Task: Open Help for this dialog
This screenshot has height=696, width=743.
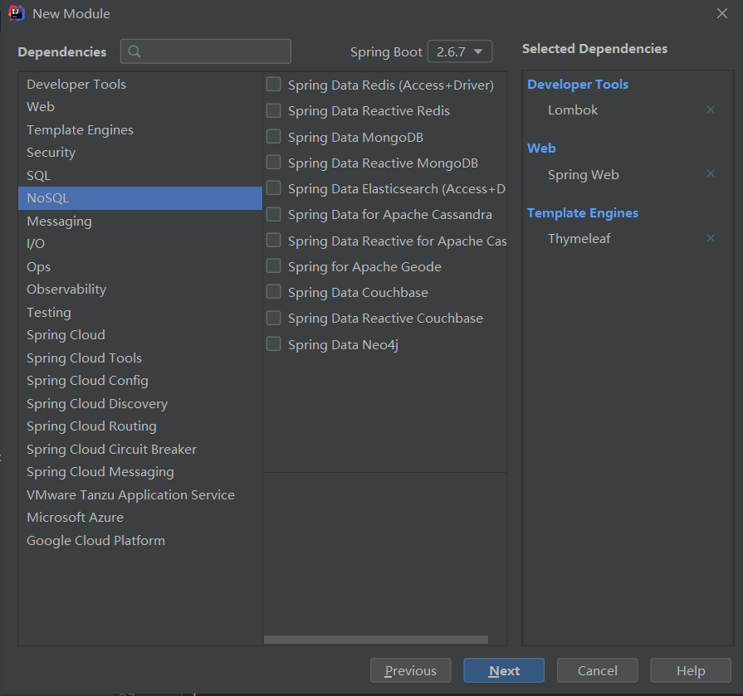Action: 691,670
